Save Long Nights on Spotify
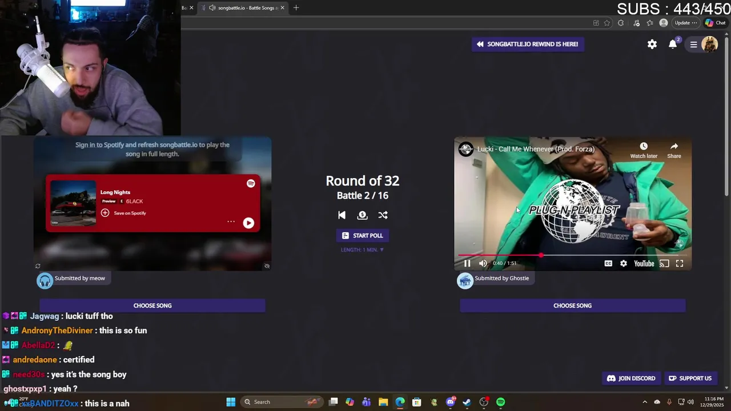The height and width of the screenshot is (411, 731). [123, 213]
